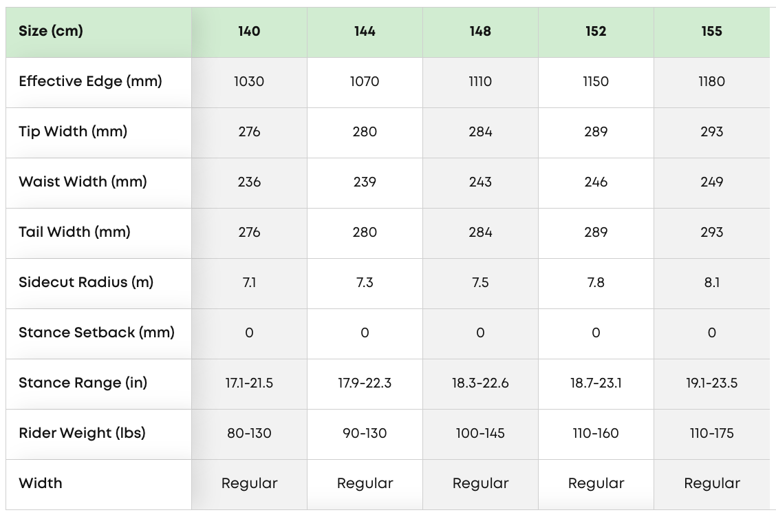Select the 152 size column header
776x517 pixels.
596,32
